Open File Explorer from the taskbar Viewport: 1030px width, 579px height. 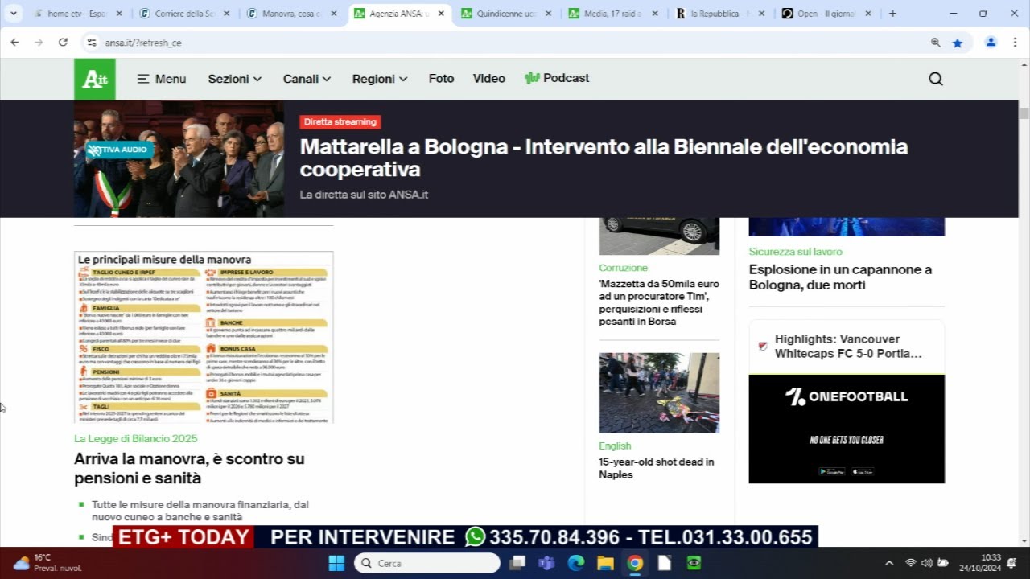[x=605, y=563]
